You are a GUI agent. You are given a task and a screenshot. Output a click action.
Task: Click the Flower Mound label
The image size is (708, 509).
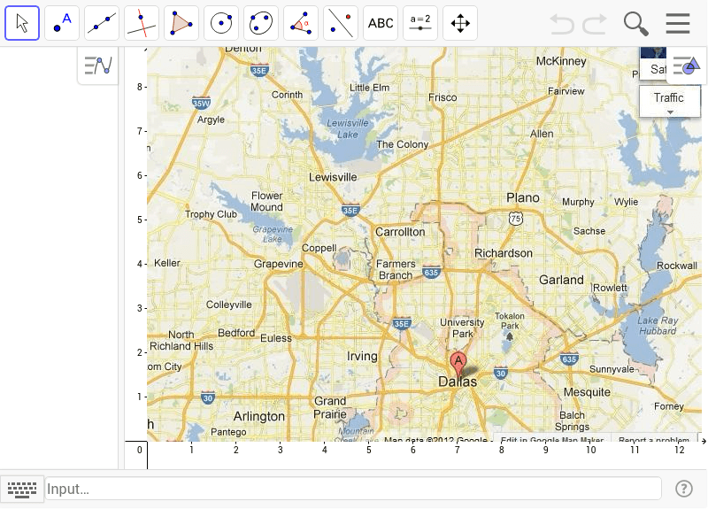tap(267, 202)
